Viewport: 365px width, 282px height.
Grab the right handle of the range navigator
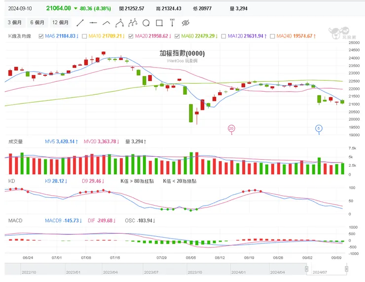[x=346, y=269]
